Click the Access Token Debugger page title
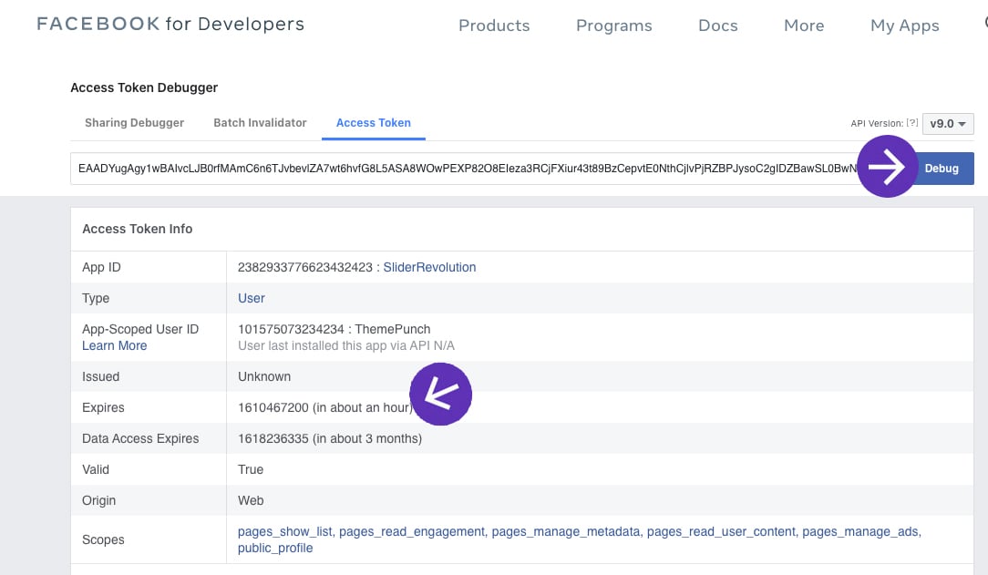Image resolution: width=988 pixels, height=575 pixels. 144,87
